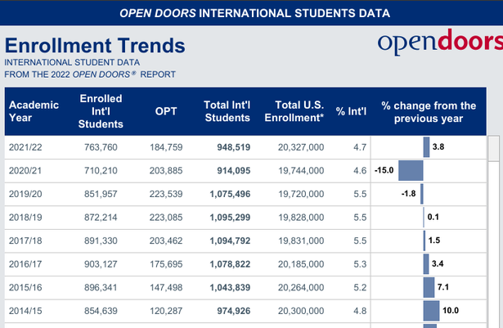Click the Total U.S. Enrollment column header
Image resolution: width=503 pixels, height=328 pixels.
click(x=294, y=111)
